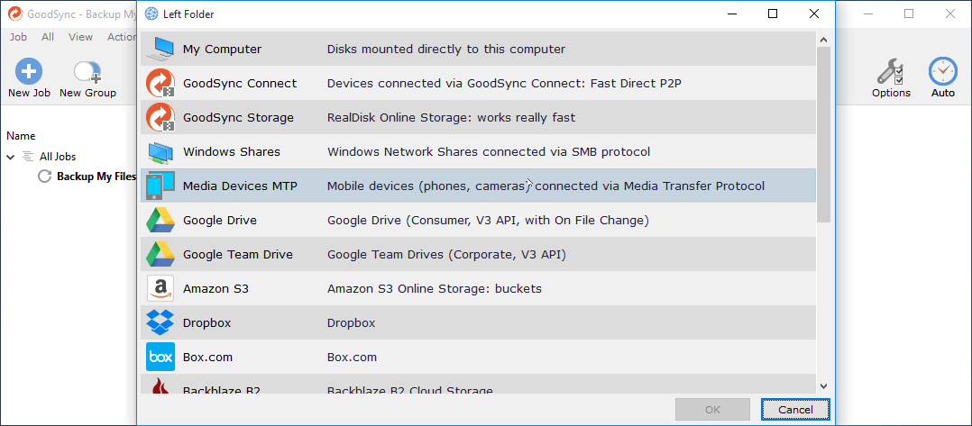
Task: Choose Google Team Drive entry
Action: pos(238,255)
